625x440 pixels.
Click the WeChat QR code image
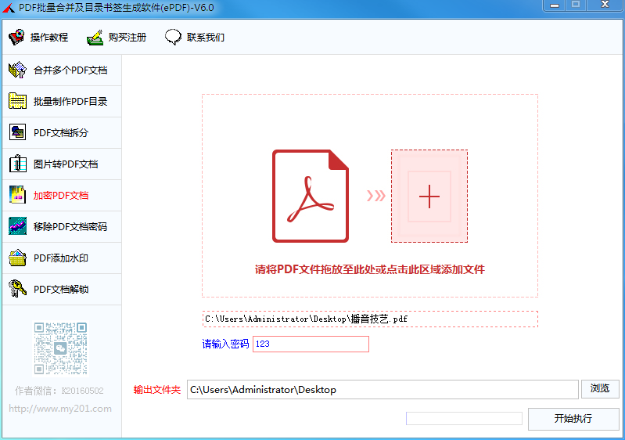pyautogui.click(x=60, y=348)
